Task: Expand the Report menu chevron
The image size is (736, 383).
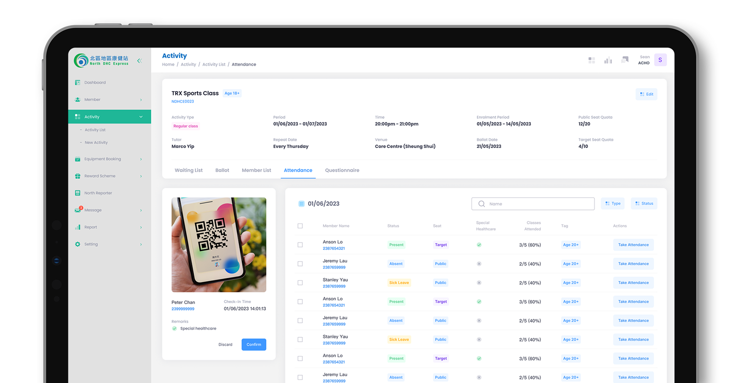Action: pyautogui.click(x=141, y=227)
